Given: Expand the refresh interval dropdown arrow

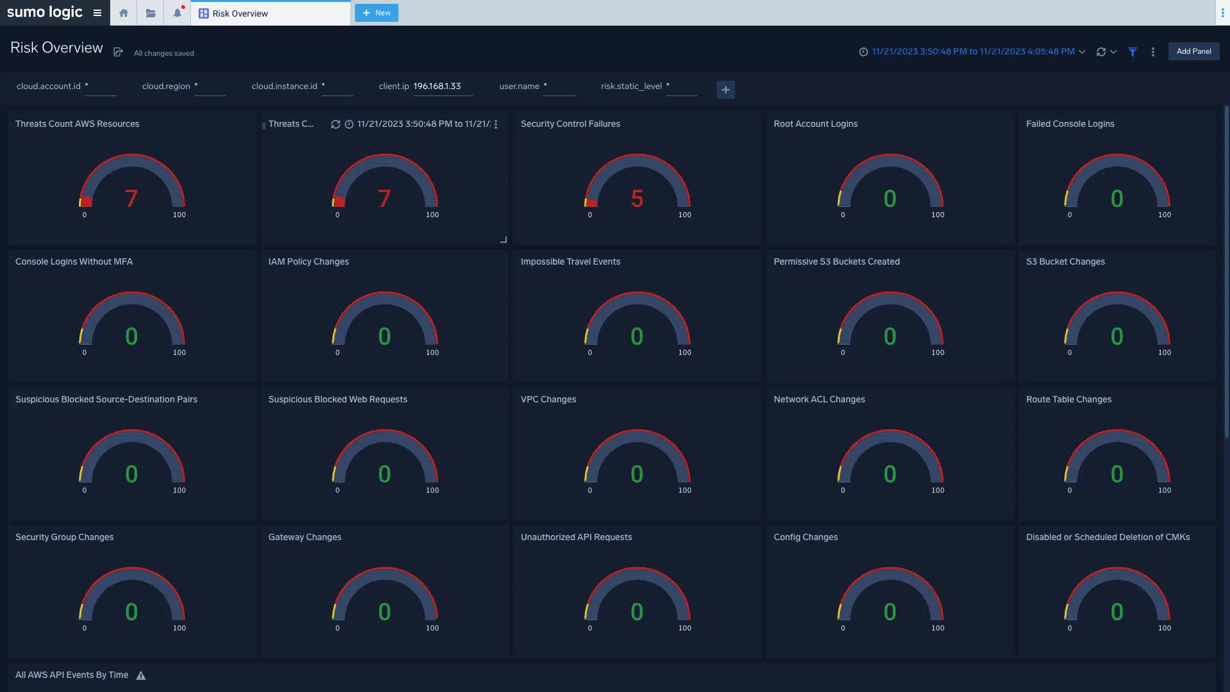Looking at the screenshot, I should (1113, 52).
